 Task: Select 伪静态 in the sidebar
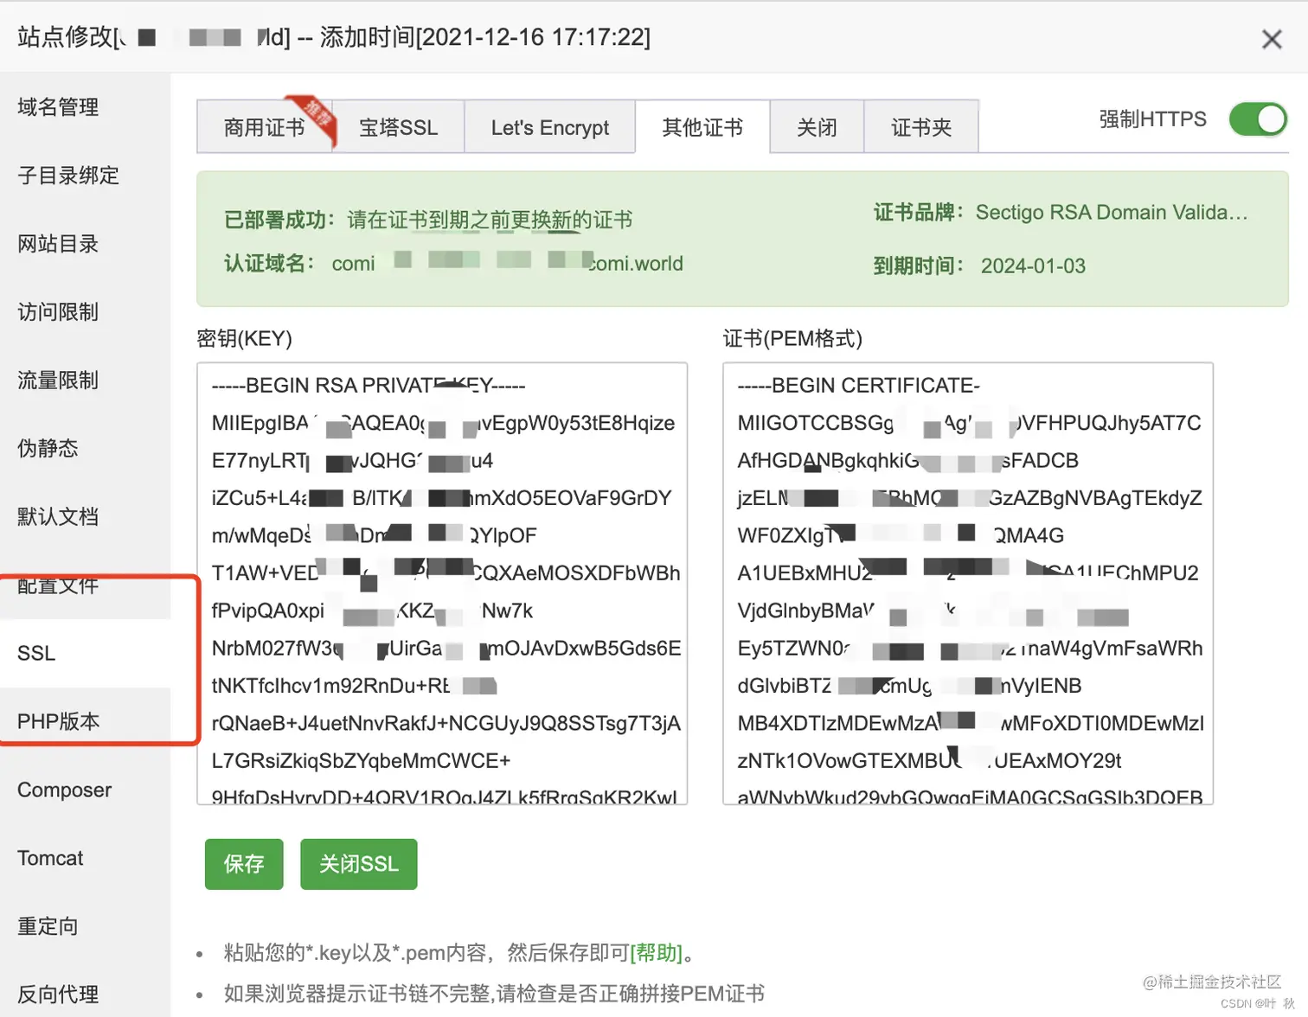coord(48,448)
